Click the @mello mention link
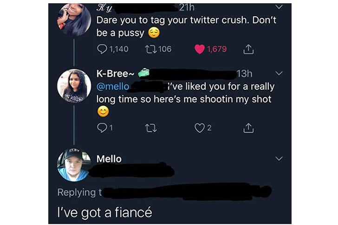 (112, 86)
